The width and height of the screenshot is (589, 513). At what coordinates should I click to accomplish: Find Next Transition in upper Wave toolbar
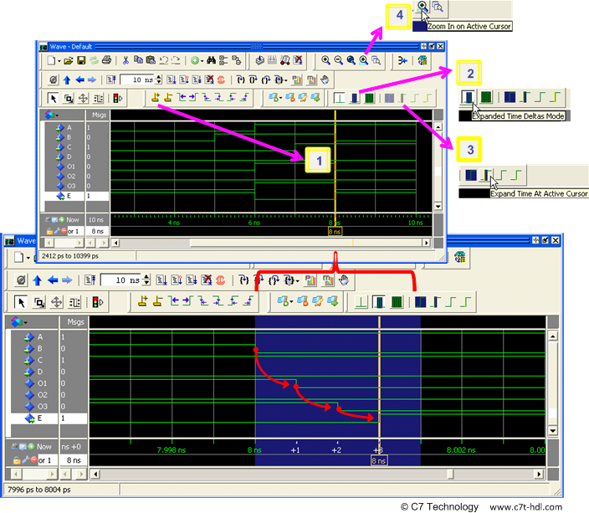tap(193, 98)
